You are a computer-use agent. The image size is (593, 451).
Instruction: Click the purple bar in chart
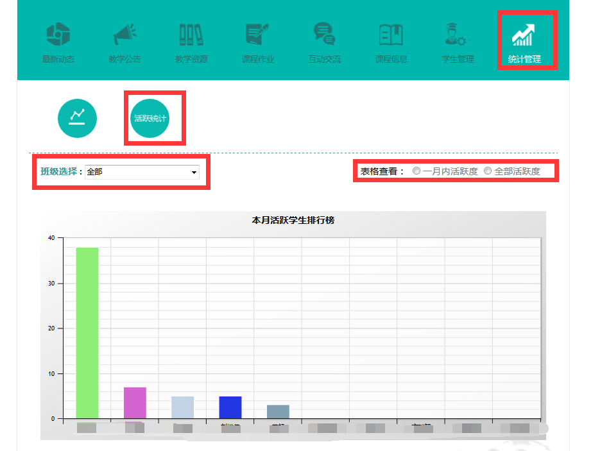coord(135,402)
